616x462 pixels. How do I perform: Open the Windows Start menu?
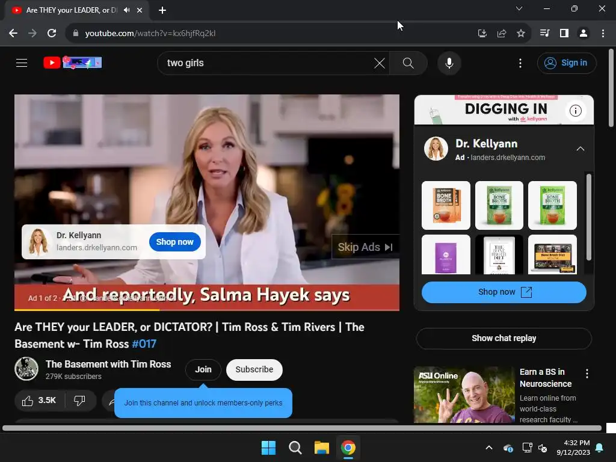point(269,448)
